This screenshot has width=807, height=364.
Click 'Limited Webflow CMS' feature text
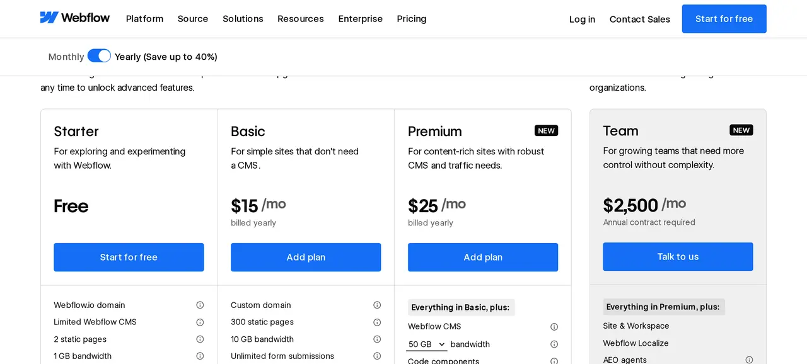(95, 322)
